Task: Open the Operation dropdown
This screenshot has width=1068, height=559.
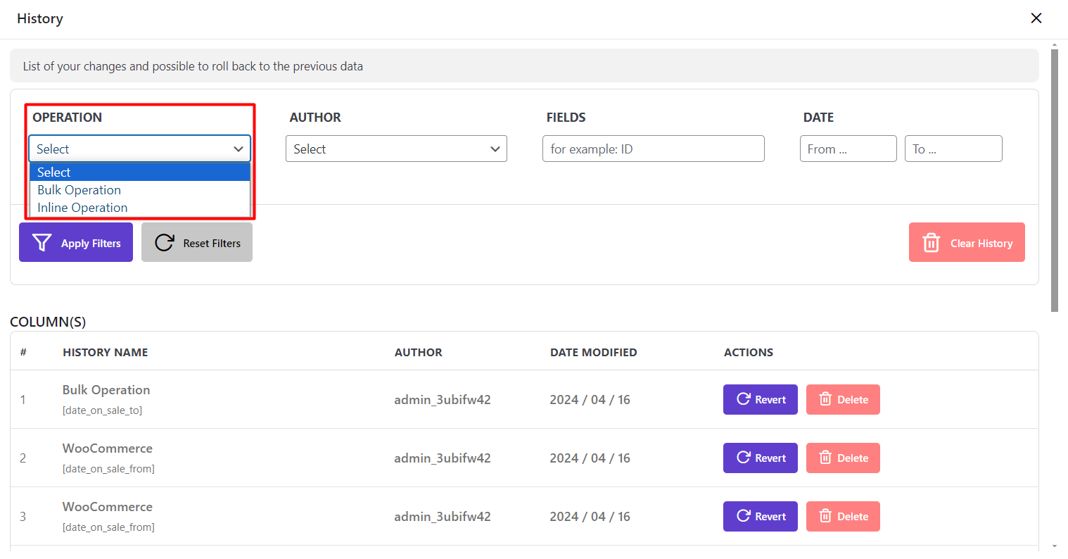Action: click(x=139, y=149)
